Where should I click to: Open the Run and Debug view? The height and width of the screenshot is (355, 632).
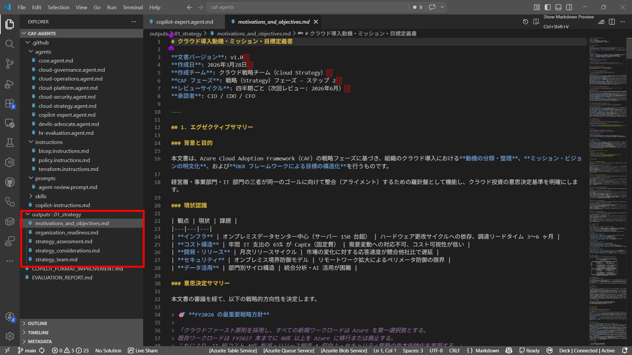10,84
